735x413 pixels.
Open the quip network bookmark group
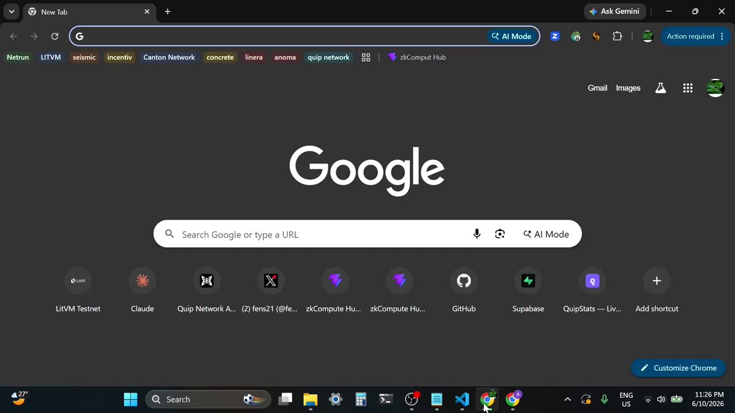tap(328, 57)
